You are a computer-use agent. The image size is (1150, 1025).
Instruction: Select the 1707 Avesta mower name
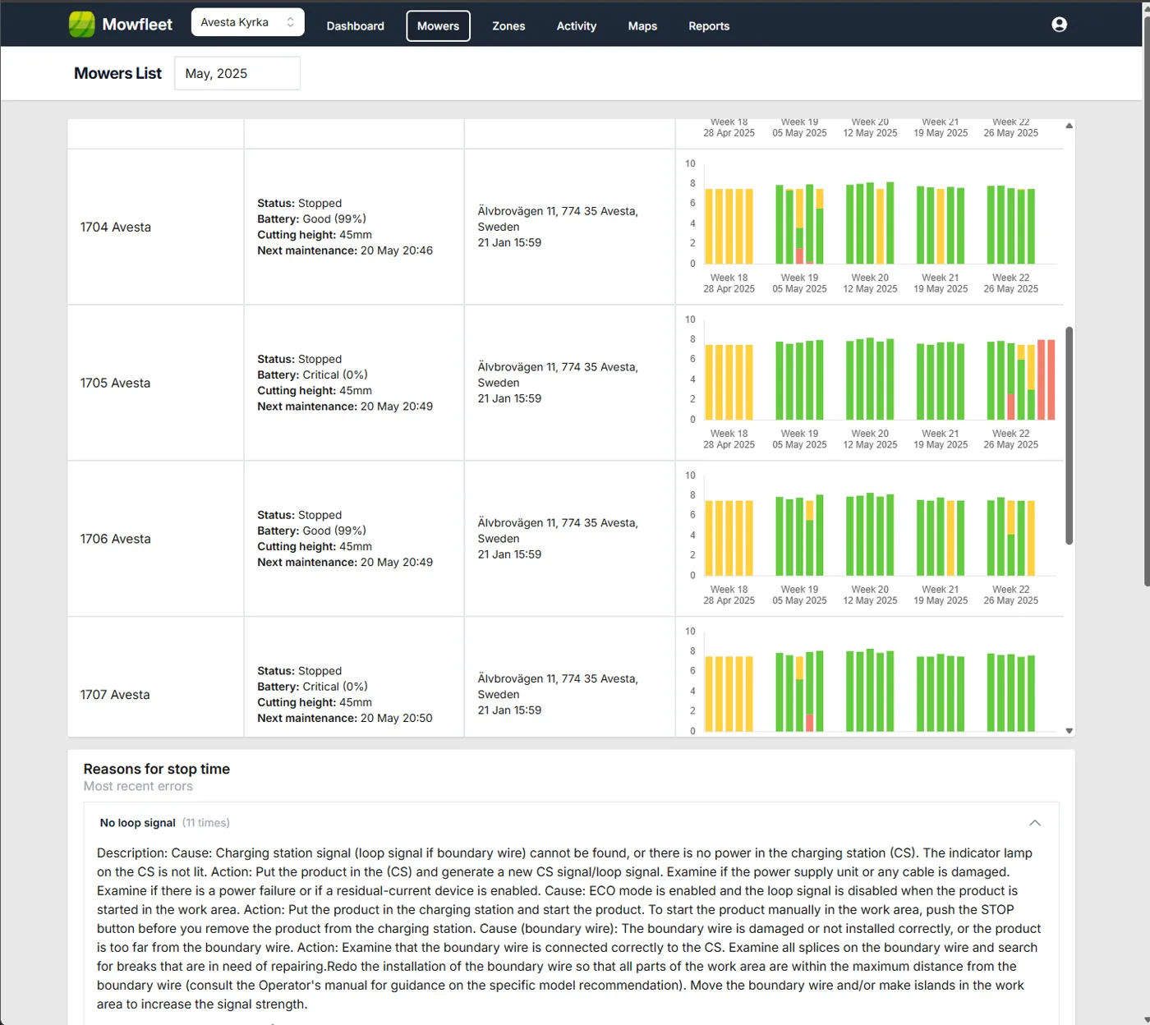pos(116,695)
